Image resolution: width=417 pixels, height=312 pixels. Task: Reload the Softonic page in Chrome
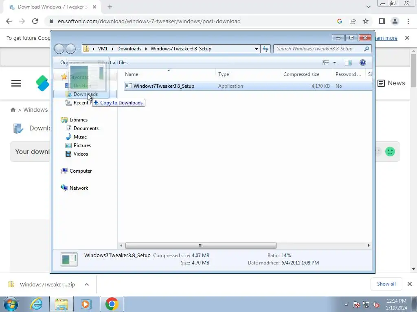click(x=35, y=21)
